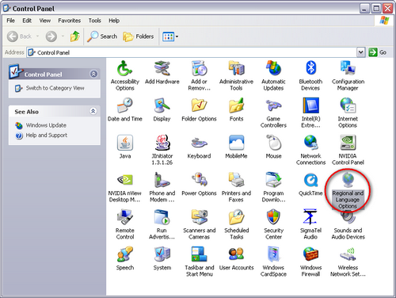This screenshot has height=298, width=396.
Task: Open Wireless Network Setup icon
Action: point(348,254)
